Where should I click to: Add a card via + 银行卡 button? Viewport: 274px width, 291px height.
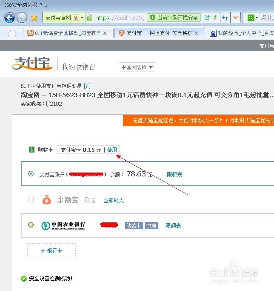(51, 251)
